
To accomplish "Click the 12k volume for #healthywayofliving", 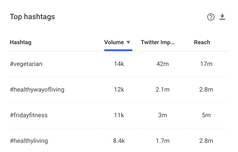I will coord(119,90).
